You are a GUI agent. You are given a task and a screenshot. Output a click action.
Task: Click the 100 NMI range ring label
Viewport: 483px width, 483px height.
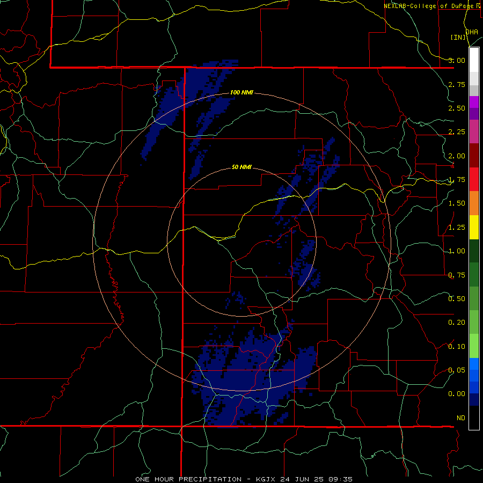[x=241, y=92]
